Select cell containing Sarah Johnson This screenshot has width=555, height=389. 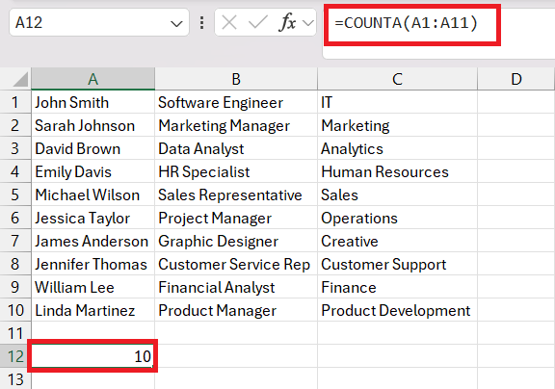[93, 125]
